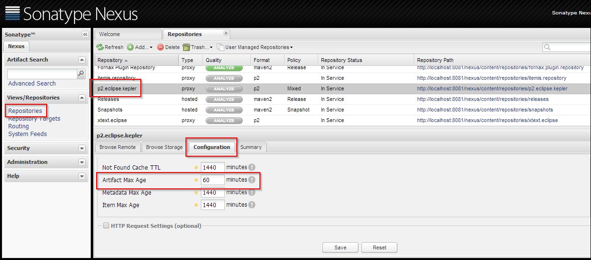The width and height of the screenshot is (591, 260).
Task: Click the Repository Status column header
Action: 366,60
